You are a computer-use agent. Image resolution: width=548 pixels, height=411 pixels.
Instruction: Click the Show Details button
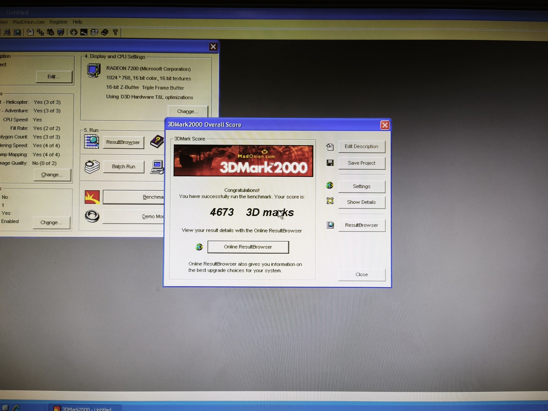point(362,202)
